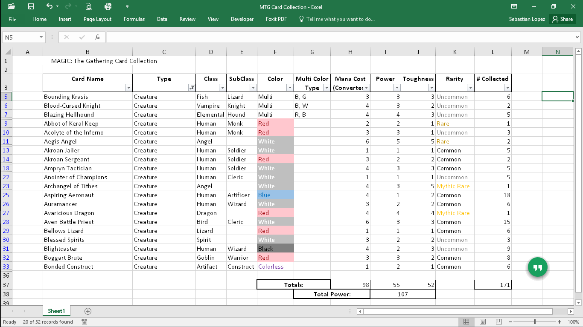This screenshot has width=583, height=327.
Task: Click the zoom out minus button
Action: pyautogui.click(x=510, y=322)
